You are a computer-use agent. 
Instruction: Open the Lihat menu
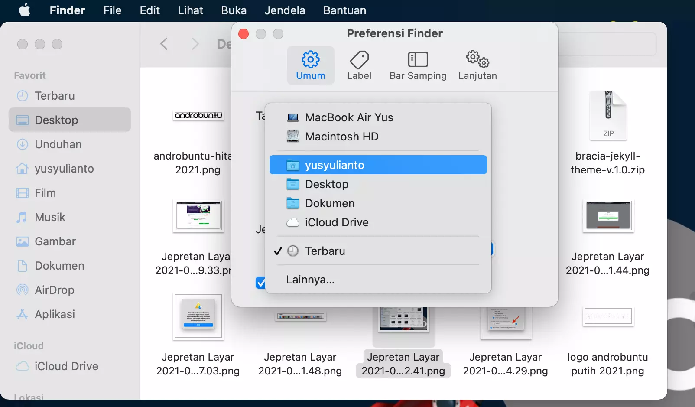pyautogui.click(x=190, y=10)
